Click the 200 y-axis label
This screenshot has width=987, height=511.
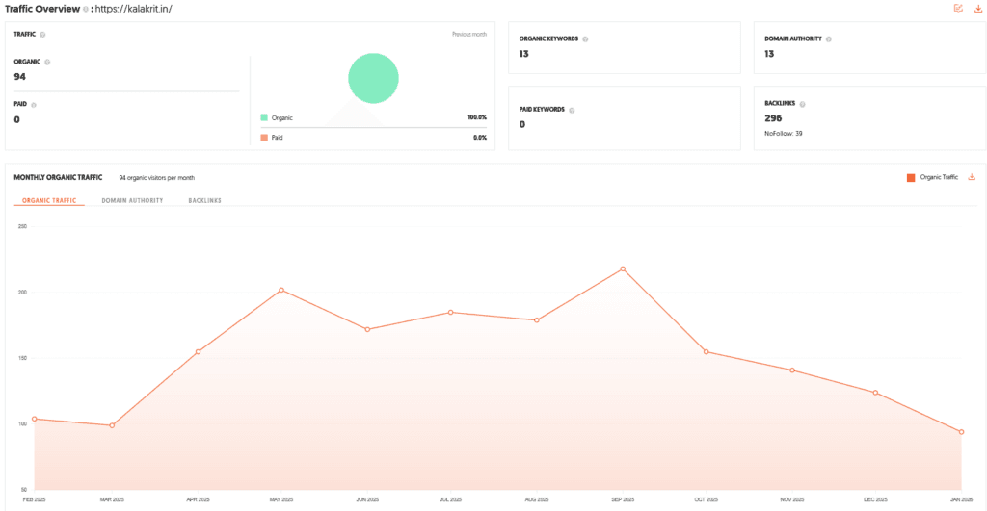click(x=23, y=293)
